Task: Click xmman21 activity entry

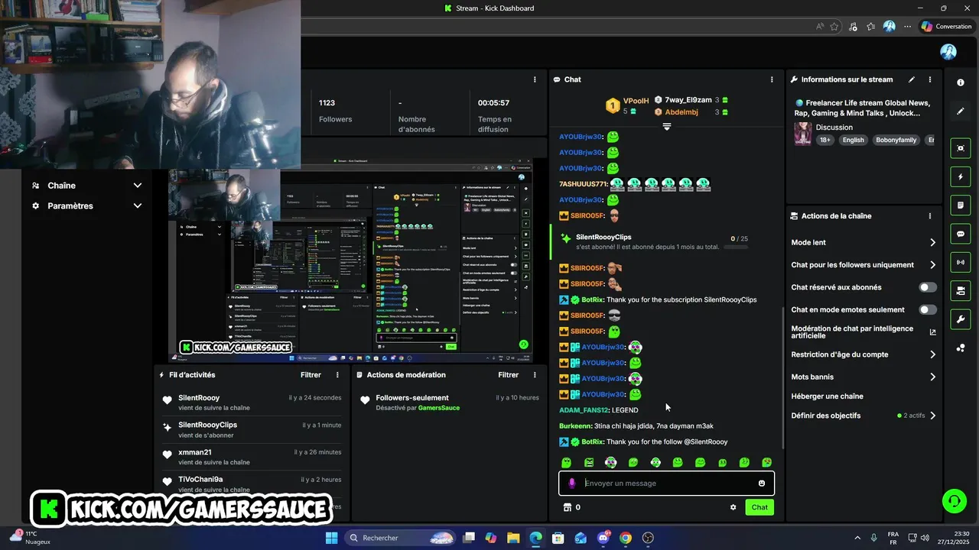Action: [252, 457]
